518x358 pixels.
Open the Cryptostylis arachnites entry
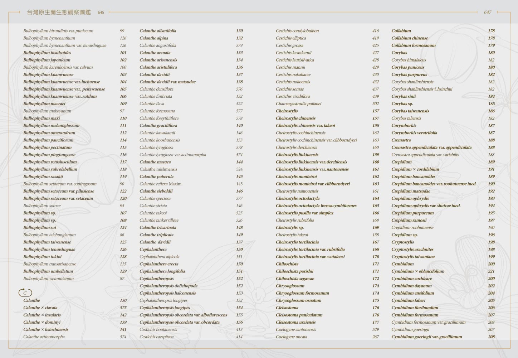click(x=412, y=250)
